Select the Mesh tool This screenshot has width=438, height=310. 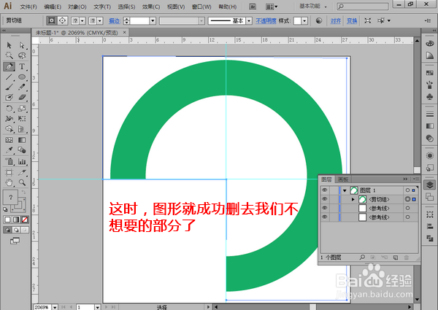[x=9, y=140]
